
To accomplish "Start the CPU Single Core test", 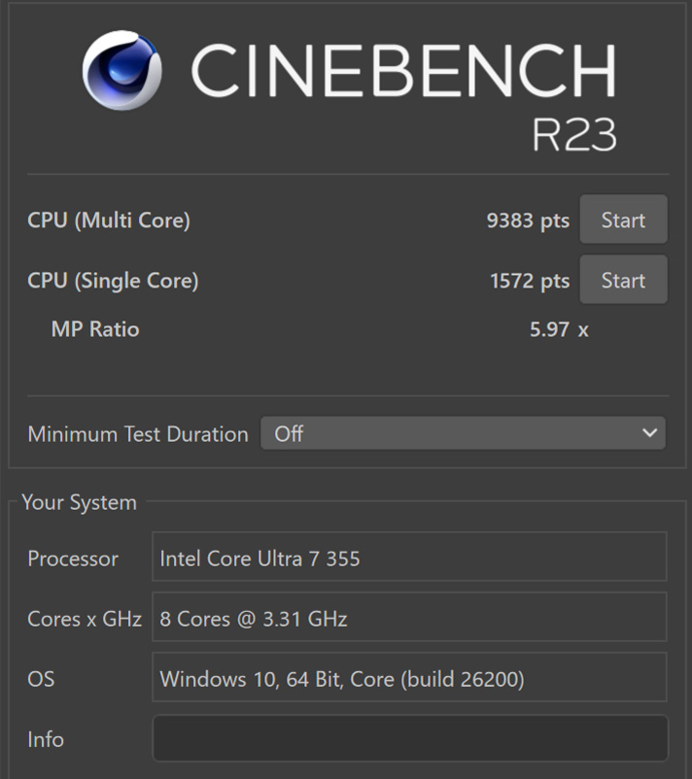I will pyautogui.click(x=623, y=281).
